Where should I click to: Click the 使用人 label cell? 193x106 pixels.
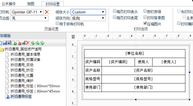point(143,62)
